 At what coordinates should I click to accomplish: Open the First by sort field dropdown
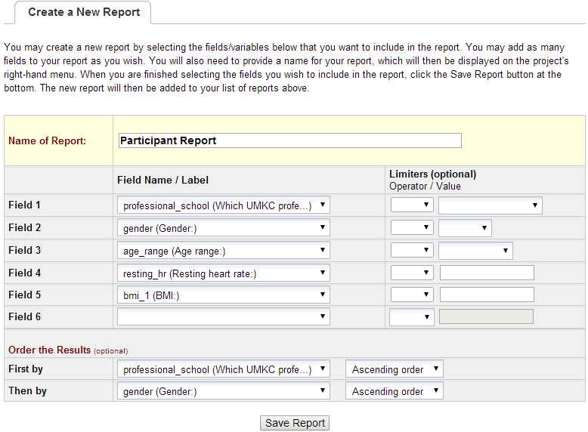point(224,369)
